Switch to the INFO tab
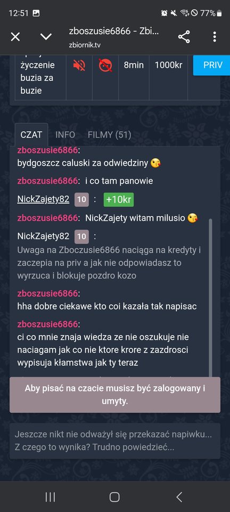Screen dimensions: 230x512 pos(65,135)
